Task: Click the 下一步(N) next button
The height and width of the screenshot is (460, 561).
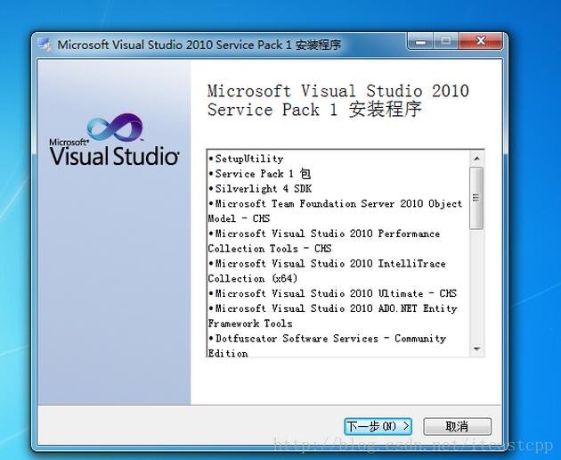Action: [378, 426]
